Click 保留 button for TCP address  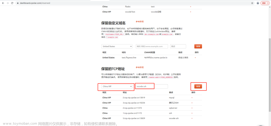pos(198,86)
